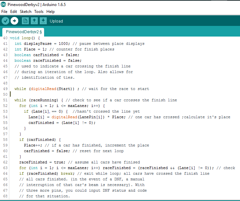Open the Sketch menu
240x201 pixels.
point(26,12)
